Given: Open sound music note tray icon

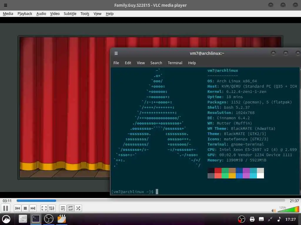Looking at the screenshot, I should 279,219.
